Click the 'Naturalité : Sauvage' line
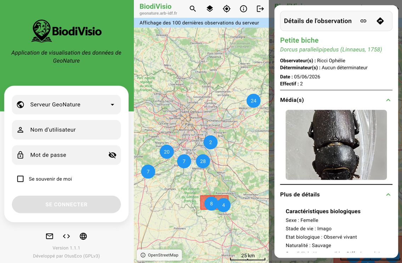 pyautogui.click(x=308, y=245)
